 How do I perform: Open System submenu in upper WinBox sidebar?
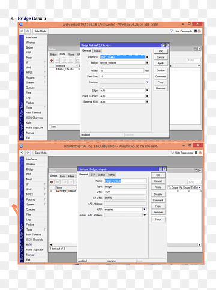pyautogui.click(x=35, y=83)
